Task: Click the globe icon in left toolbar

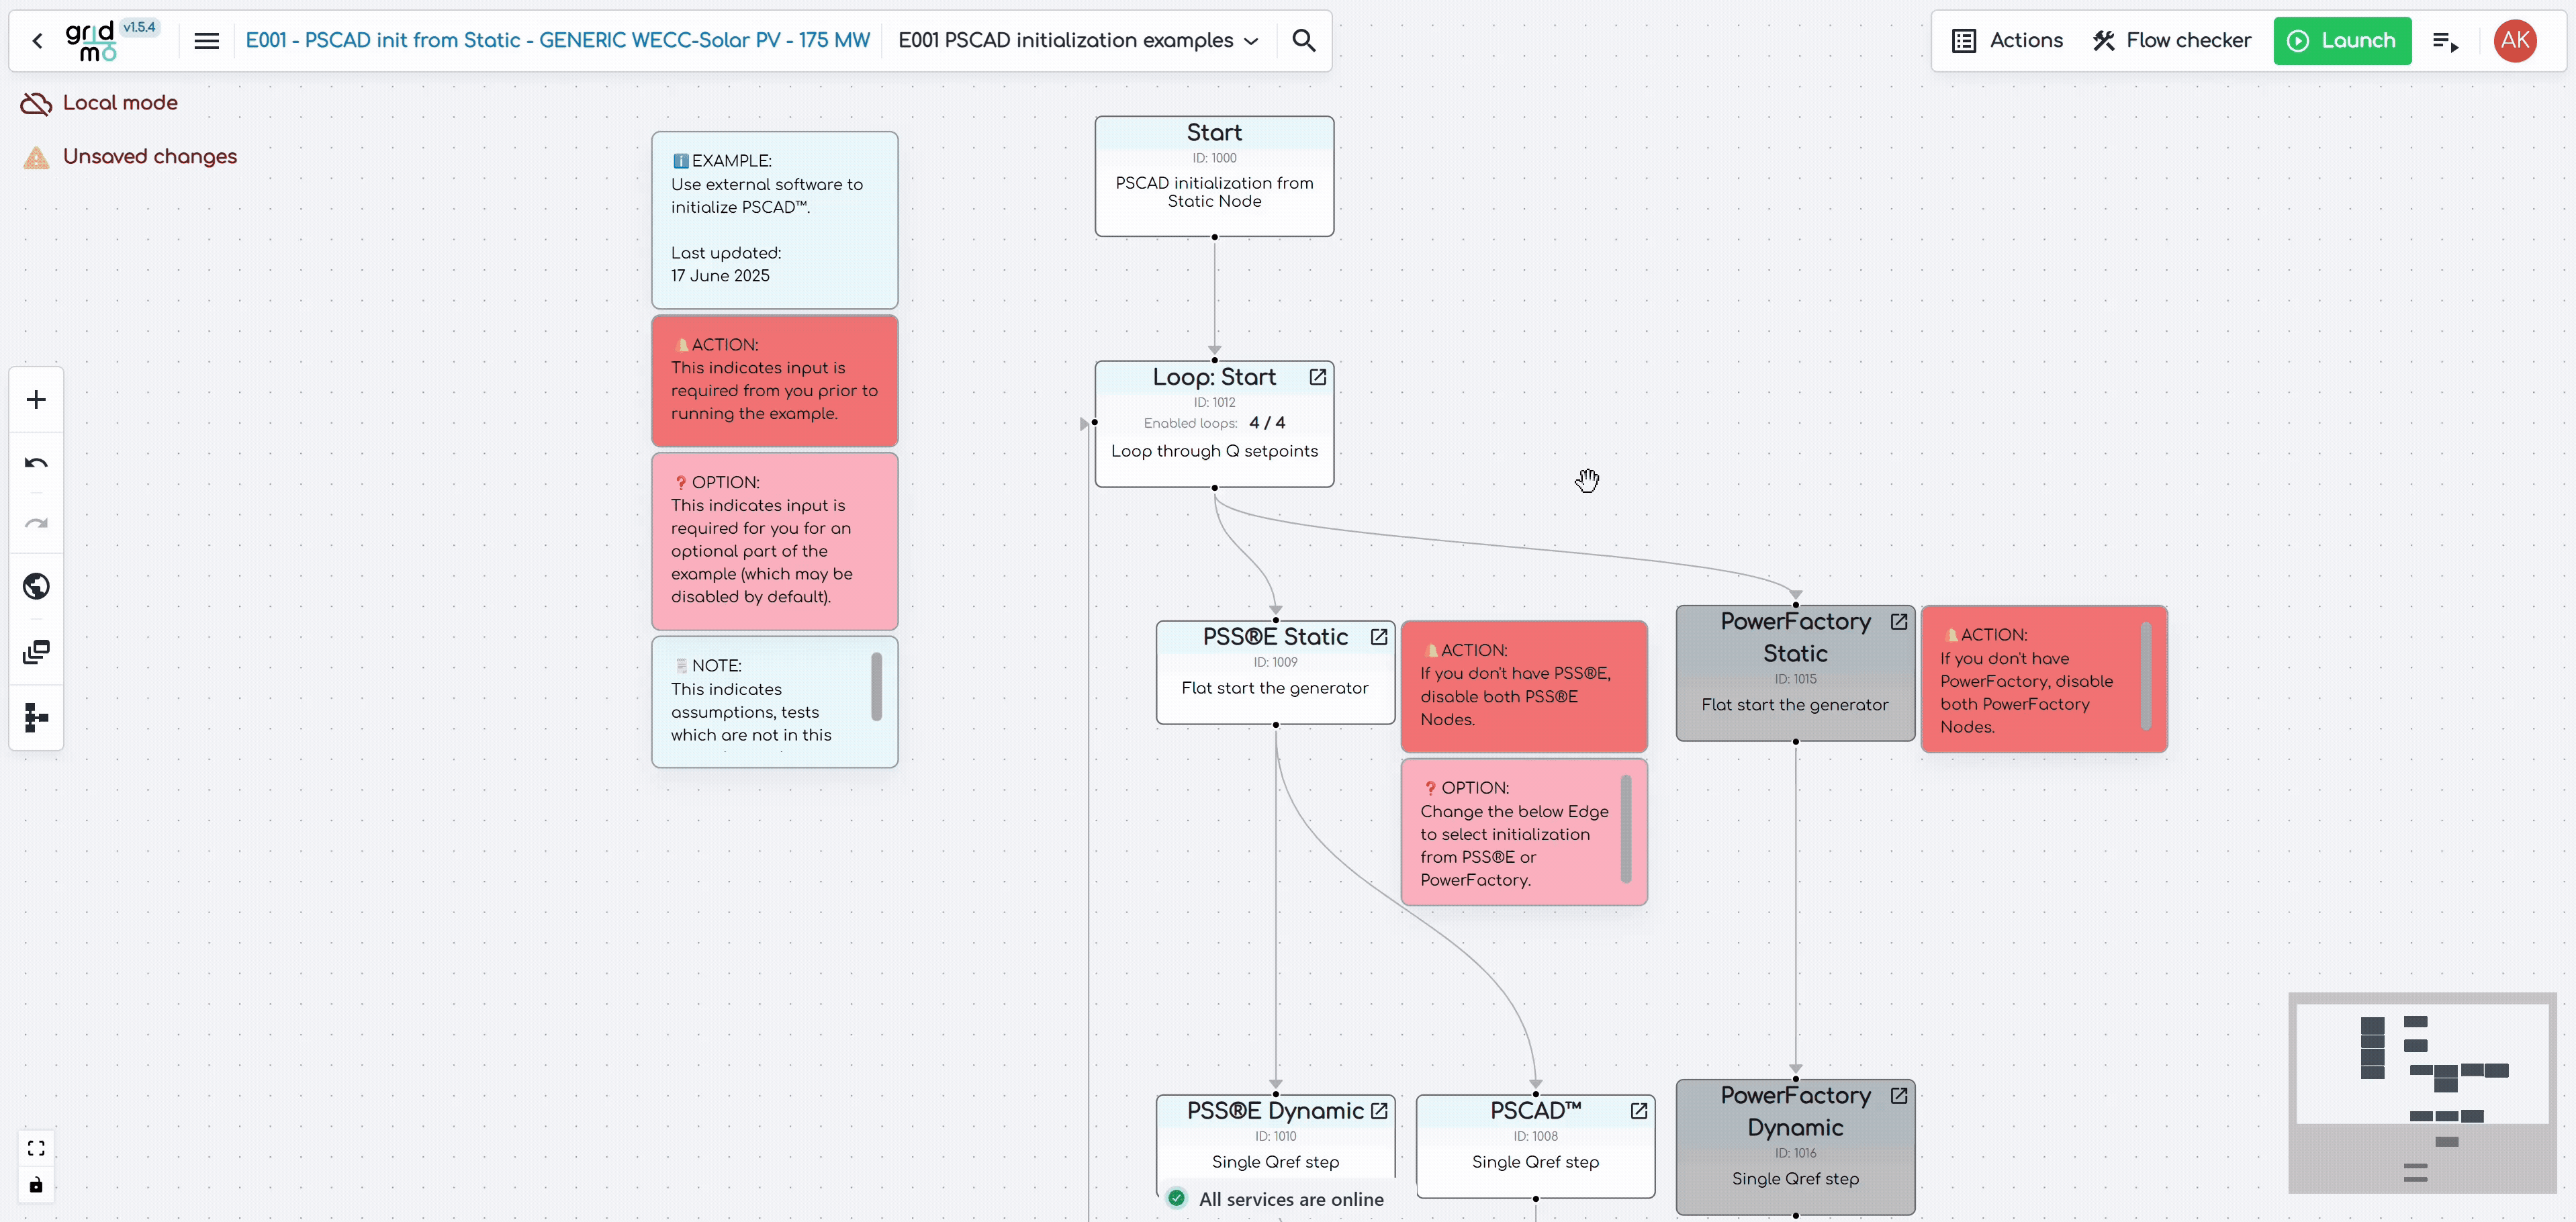Action: (36, 586)
